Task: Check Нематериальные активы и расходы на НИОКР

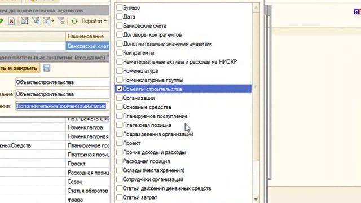Action: click(119, 61)
